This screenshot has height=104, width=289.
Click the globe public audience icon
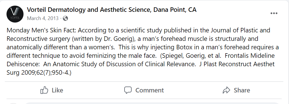click(65, 18)
